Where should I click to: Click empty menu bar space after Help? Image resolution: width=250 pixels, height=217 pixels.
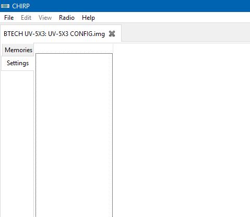(172, 18)
